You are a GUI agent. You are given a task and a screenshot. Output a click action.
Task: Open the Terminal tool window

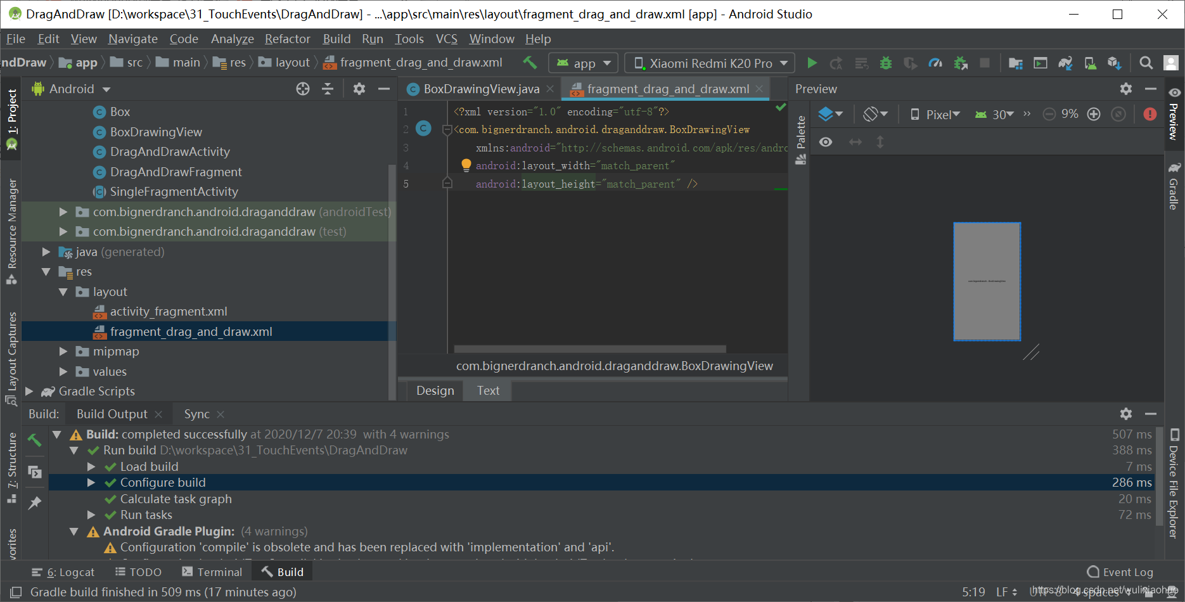212,572
